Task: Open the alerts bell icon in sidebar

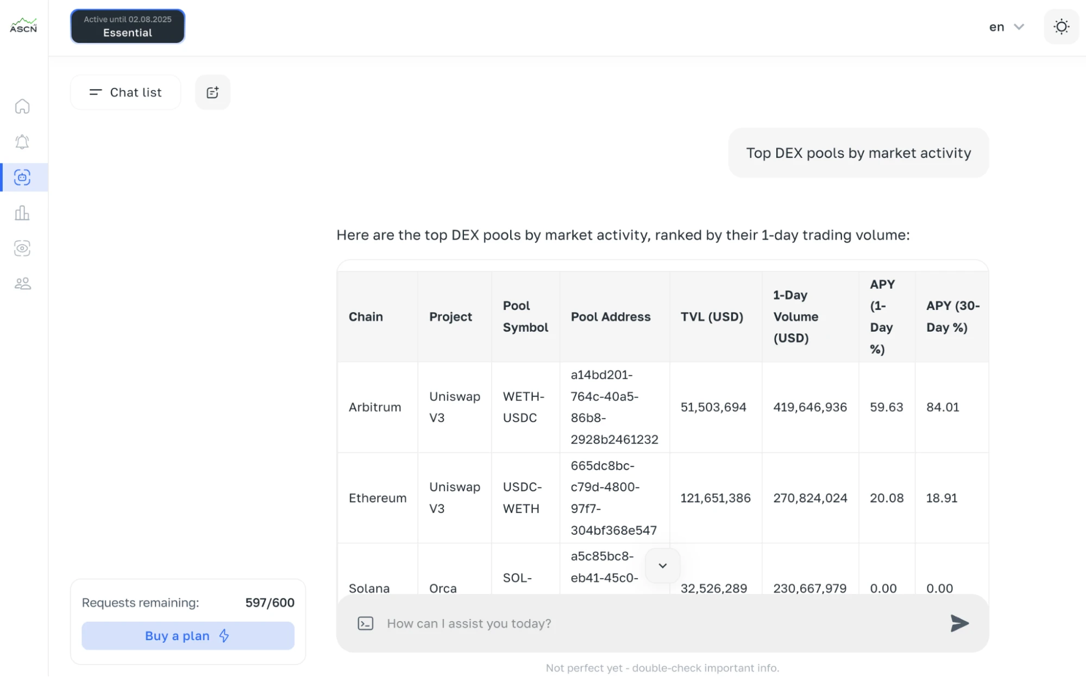Action: coord(22,142)
